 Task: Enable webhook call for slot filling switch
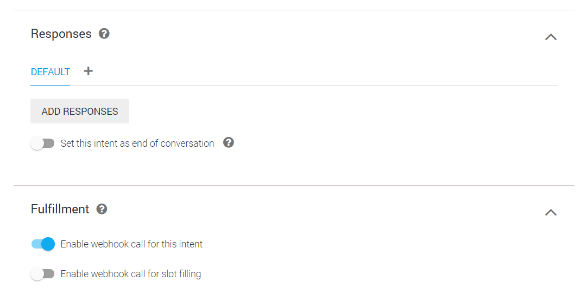(x=42, y=274)
